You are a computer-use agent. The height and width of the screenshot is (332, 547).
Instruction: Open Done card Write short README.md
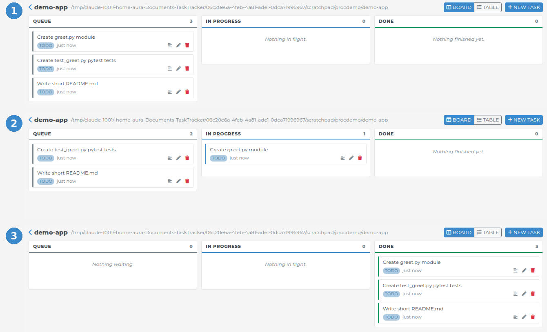point(458,313)
